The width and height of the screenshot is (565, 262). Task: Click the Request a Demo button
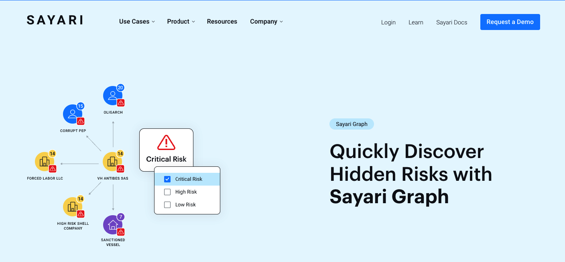tap(510, 22)
